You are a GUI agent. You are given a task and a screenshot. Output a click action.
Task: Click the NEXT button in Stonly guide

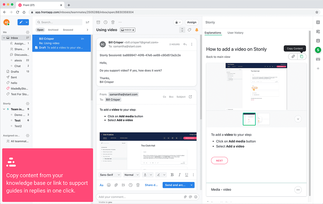219,161
